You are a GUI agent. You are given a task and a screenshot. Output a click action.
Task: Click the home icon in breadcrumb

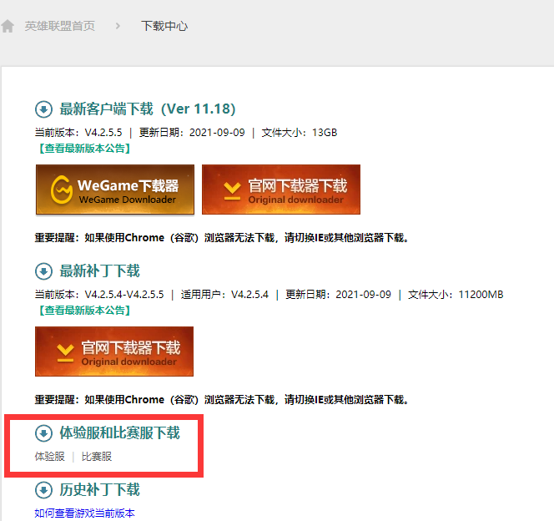tap(8, 26)
